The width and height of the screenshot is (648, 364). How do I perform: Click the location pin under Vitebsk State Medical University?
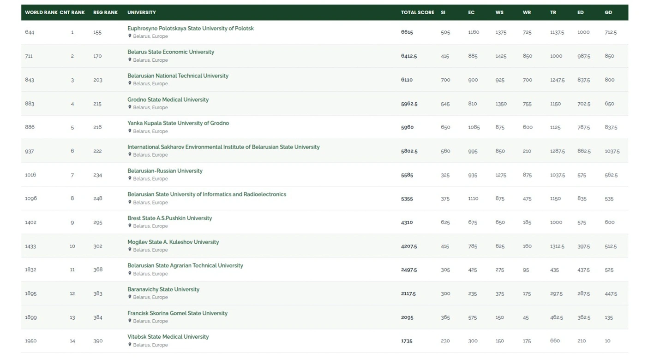point(130,345)
